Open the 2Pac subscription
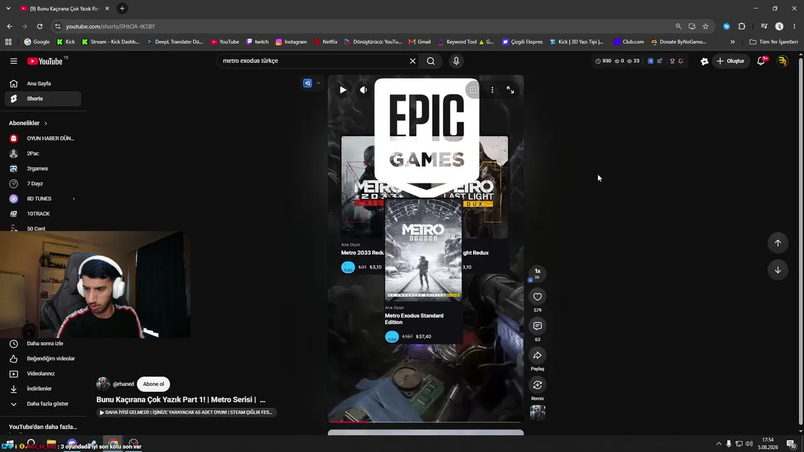Screen dimensions: 804x452 (43, 153)
